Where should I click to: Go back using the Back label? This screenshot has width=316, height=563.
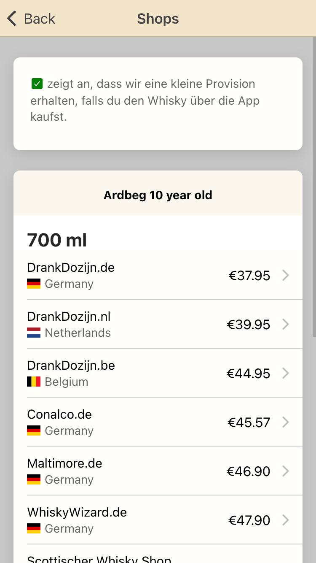[39, 19]
